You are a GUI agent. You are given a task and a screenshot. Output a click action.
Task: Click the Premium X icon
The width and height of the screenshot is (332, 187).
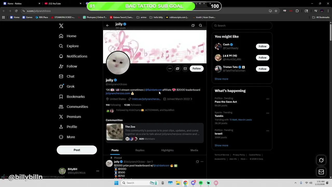click(x=61, y=117)
